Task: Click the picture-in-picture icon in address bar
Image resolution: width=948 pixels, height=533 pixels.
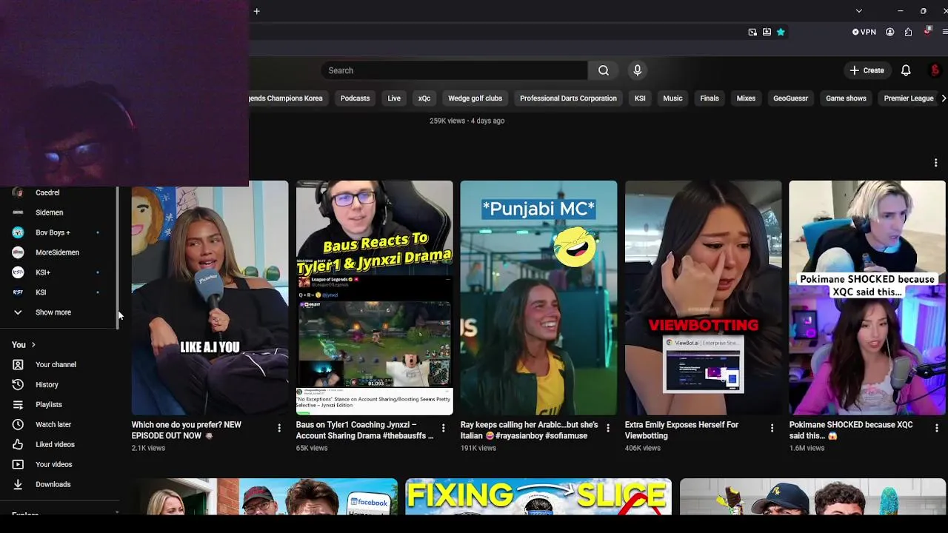Action: pos(752,32)
